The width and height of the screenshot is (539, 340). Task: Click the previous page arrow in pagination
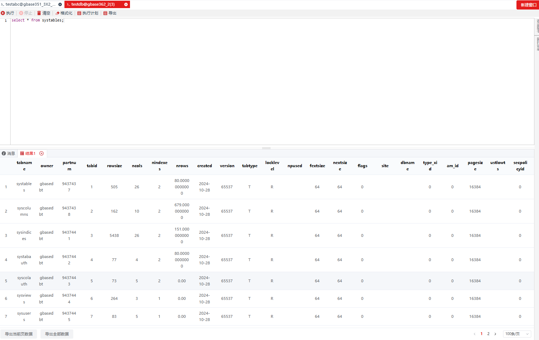(x=475, y=334)
